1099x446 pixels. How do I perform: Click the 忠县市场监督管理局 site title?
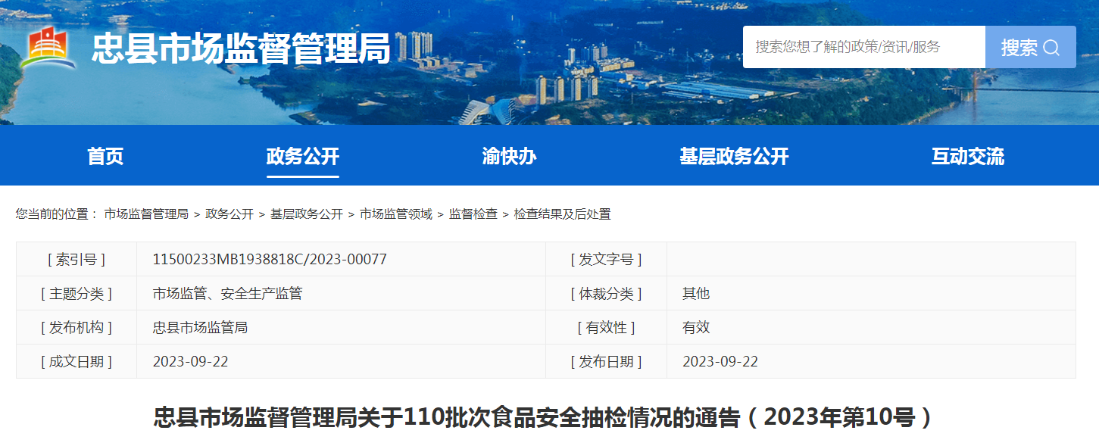click(x=241, y=49)
